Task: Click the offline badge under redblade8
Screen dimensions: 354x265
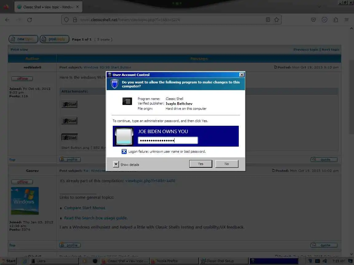Action: [22, 79]
